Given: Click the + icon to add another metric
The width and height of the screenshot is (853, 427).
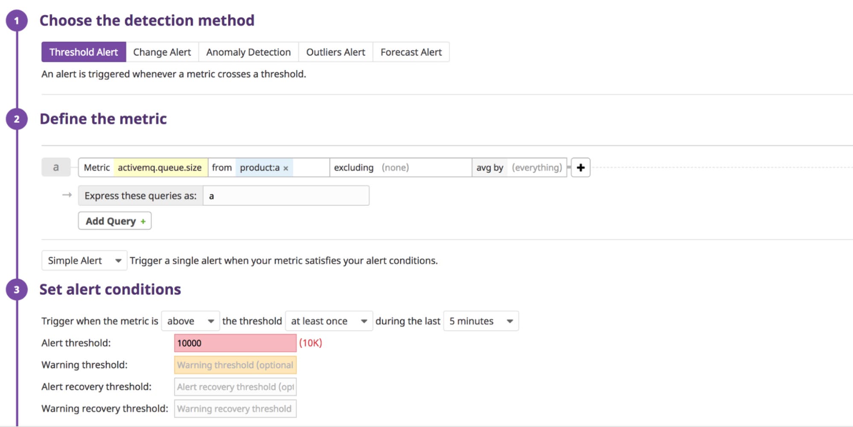Looking at the screenshot, I should click(x=580, y=167).
